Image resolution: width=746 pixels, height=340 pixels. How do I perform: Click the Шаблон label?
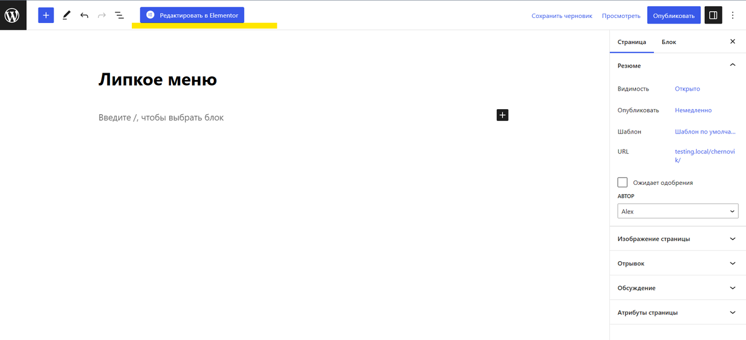[629, 132]
